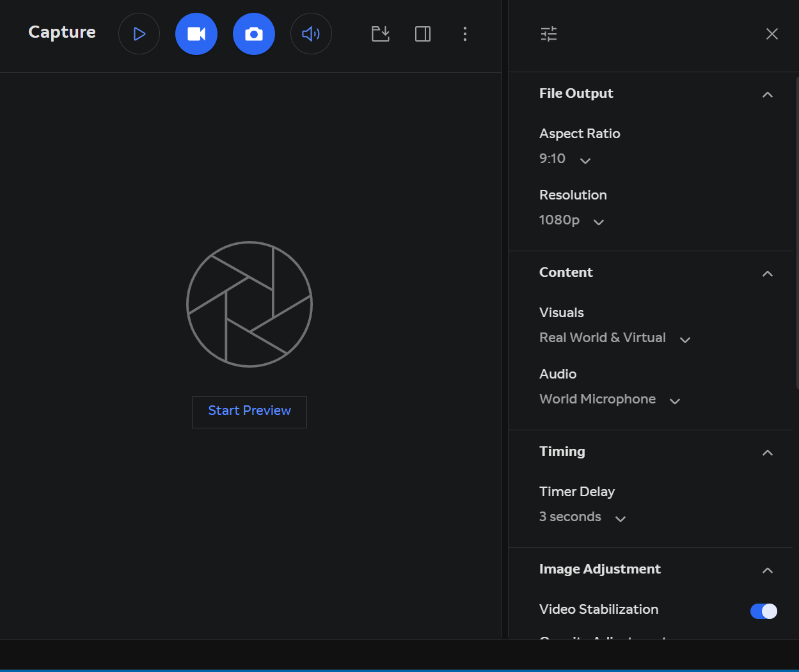The width and height of the screenshot is (799, 672).
Task: Open the Aspect Ratio dropdown
Action: (585, 160)
